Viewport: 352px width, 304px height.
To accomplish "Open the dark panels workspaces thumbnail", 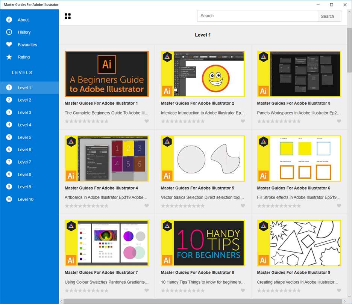I will (299, 74).
